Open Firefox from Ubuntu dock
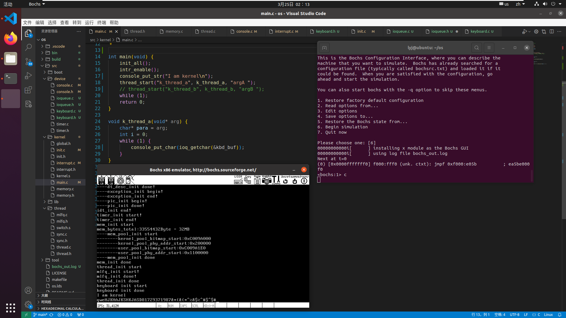 [11, 38]
